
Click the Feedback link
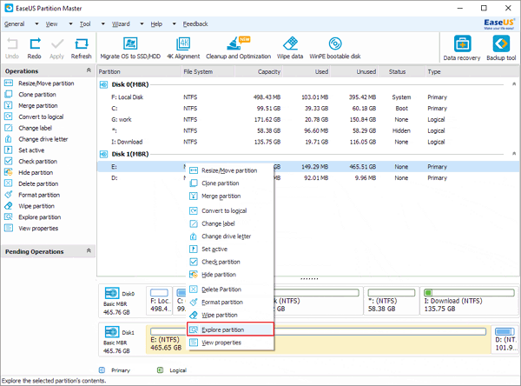point(195,24)
